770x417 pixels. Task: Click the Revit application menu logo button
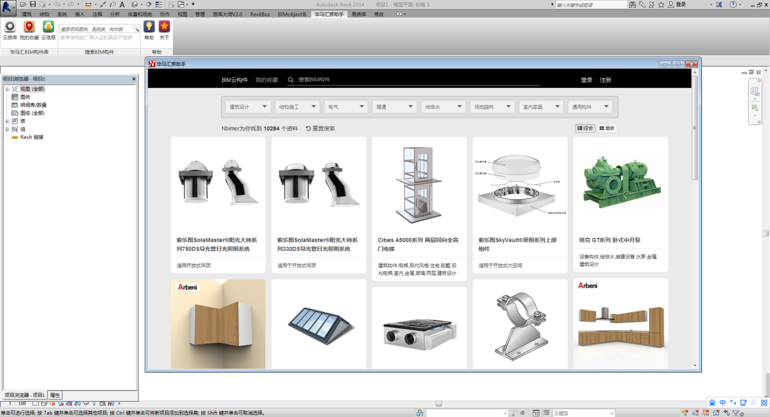coord(8,7)
